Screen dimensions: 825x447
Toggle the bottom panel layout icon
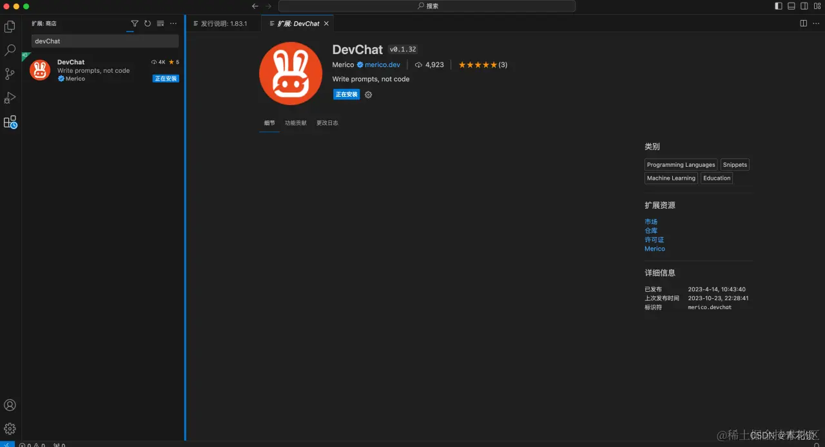(791, 6)
